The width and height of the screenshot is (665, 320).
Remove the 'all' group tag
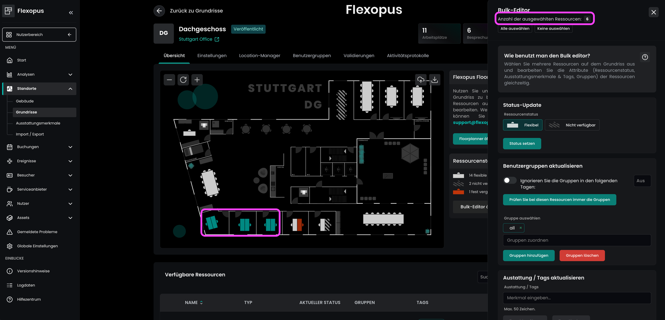coord(520,228)
